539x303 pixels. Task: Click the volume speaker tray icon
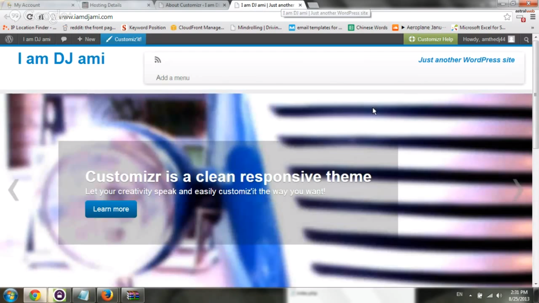[499, 295]
